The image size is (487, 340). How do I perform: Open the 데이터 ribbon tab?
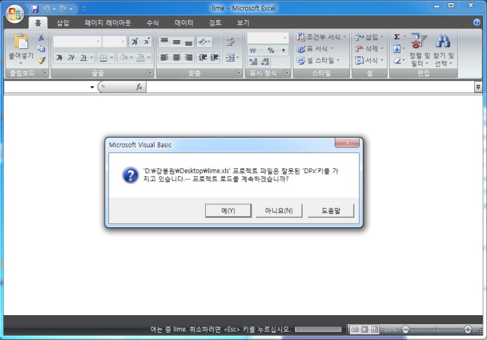[184, 23]
